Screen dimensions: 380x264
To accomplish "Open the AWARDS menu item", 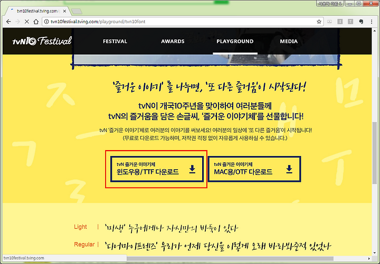I will (x=173, y=41).
